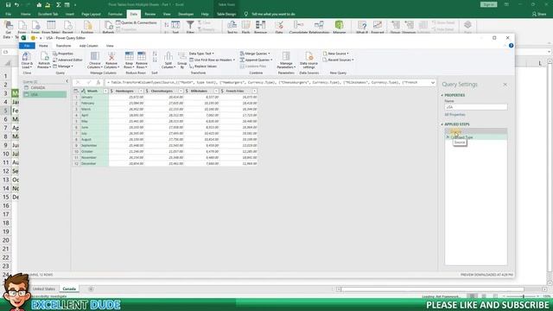Open the Cheeseburgers column filter dropdown

point(181,91)
